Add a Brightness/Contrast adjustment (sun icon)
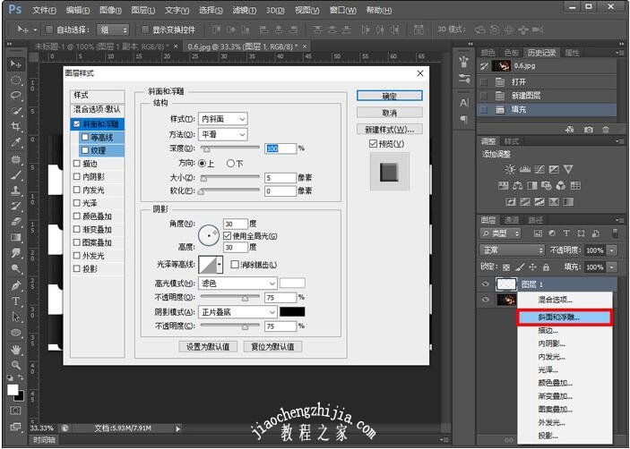Viewport: 630px width, 449px height. (510, 169)
